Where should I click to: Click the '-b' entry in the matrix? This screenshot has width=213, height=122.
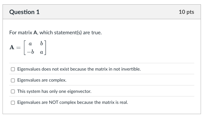coord(31,52)
